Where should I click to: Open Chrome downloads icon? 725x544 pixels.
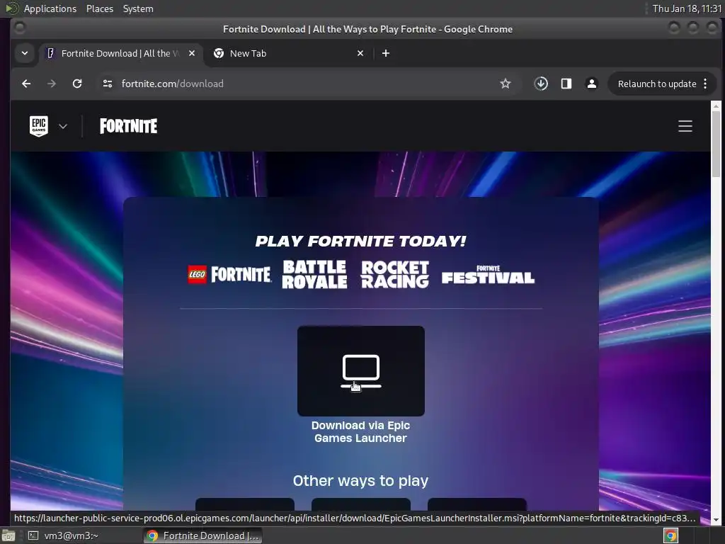pos(541,84)
